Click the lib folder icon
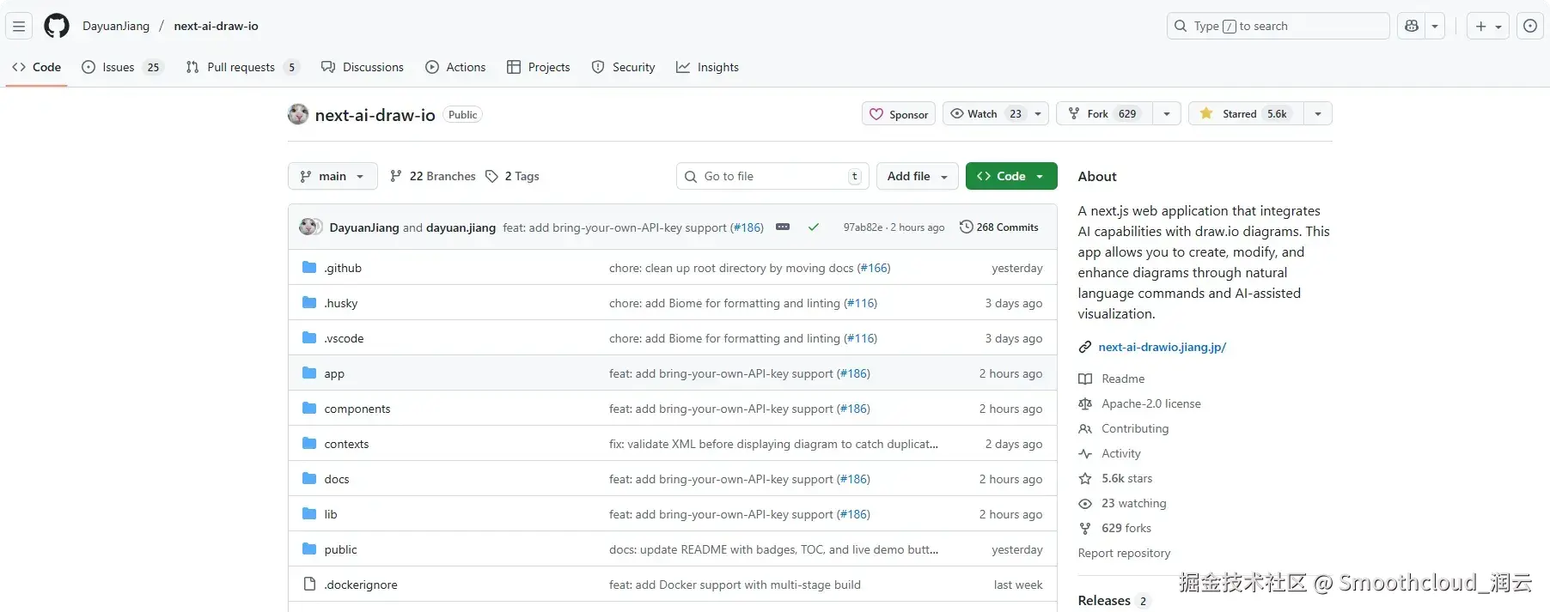The width and height of the screenshot is (1550, 612). tap(309, 514)
